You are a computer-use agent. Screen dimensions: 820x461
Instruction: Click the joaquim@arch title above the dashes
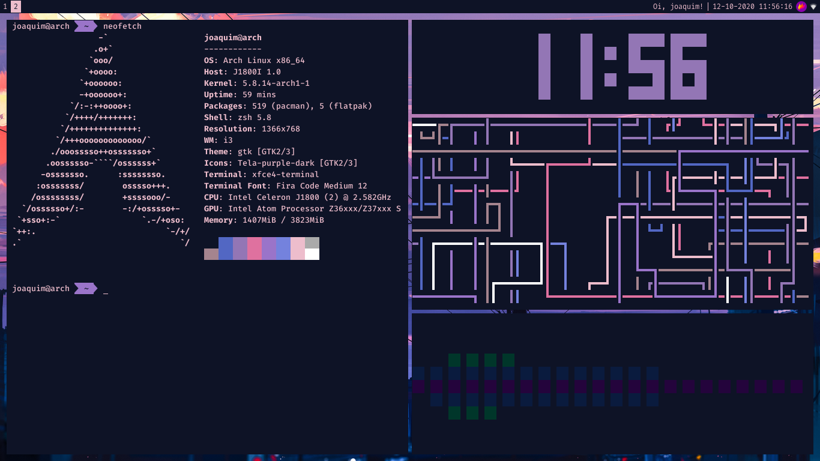pos(233,38)
